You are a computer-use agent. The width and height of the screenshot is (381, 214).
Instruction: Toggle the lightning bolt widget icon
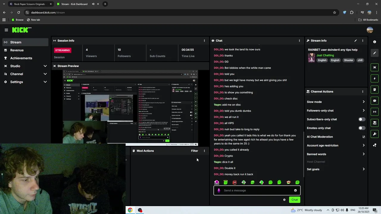click(x=374, y=78)
